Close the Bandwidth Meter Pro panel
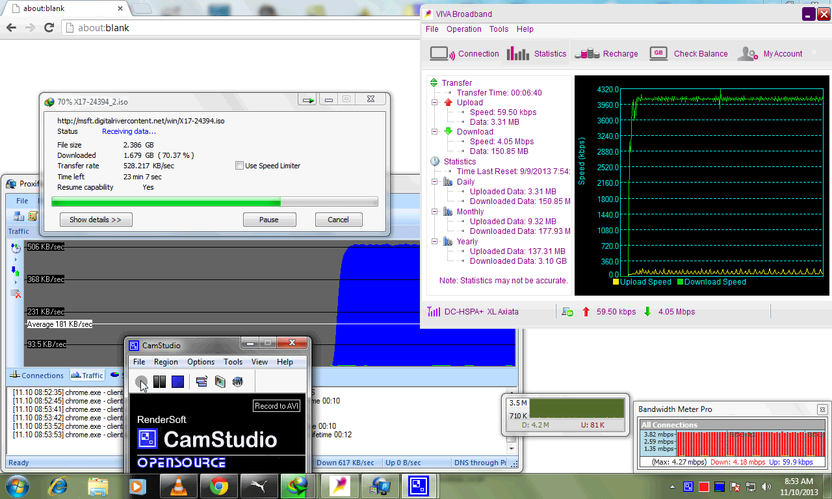Viewport: 832px width, 499px height. (822, 409)
